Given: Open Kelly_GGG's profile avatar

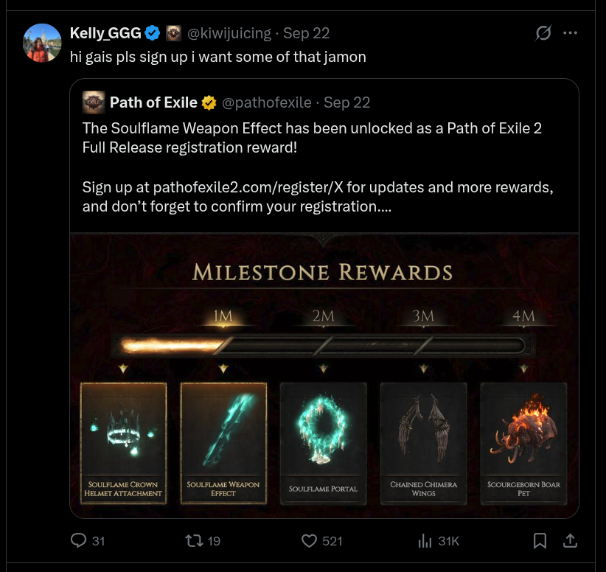Looking at the screenshot, I should 42,43.
